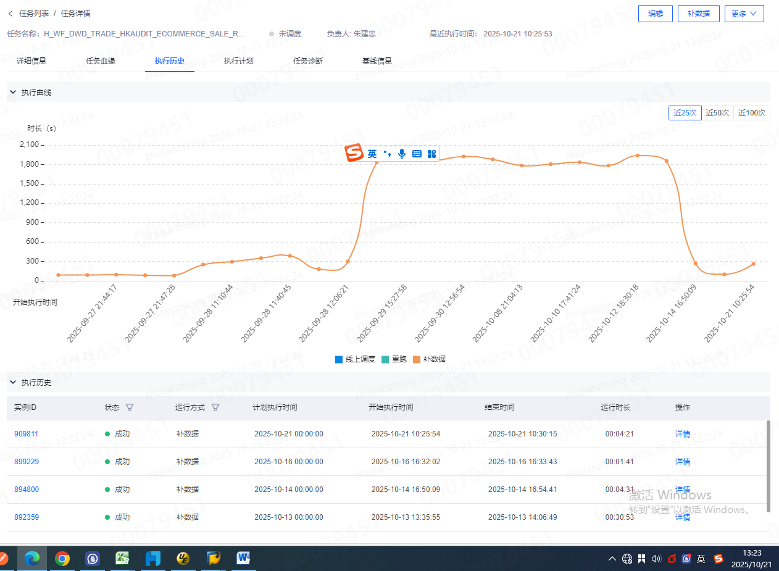The width and height of the screenshot is (779, 571).
Task: Open Google Chrome from the taskbar
Action: click(x=62, y=559)
